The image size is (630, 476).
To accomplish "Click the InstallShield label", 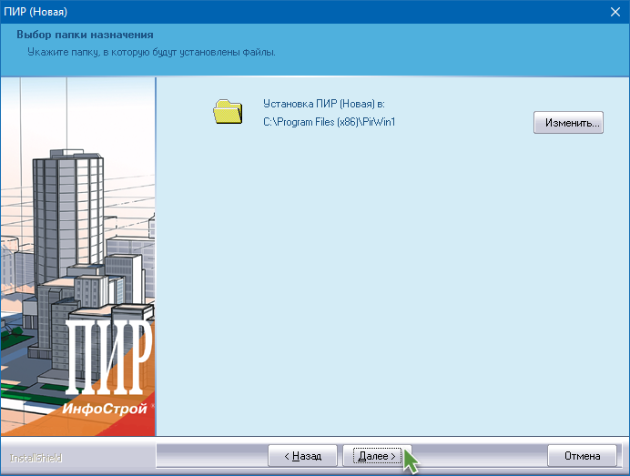I will coord(36,458).
